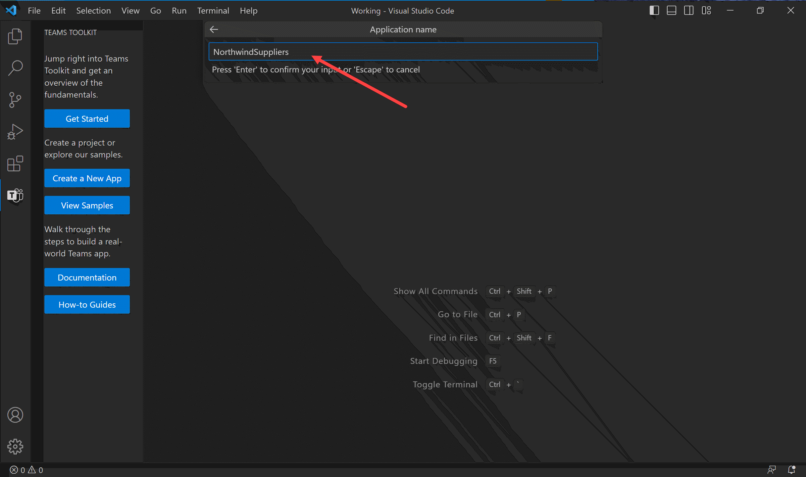Click the Start Debugging hint text
This screenshot has width=806, height=477.
tap(444, 361)
